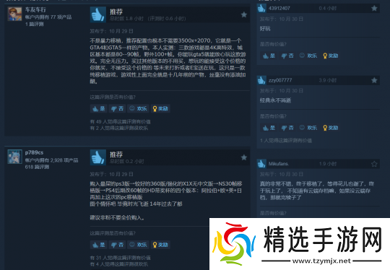Vote 否 on 43912407's 好玩 review
Viewport: 390px width, 270px height.
coord(287,56)
